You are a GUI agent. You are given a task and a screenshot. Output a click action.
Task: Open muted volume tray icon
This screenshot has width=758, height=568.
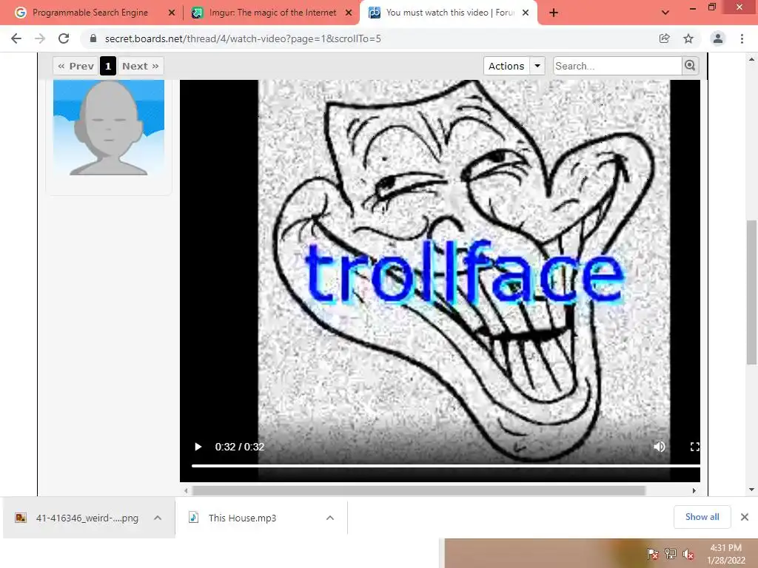tap(688, 554)
